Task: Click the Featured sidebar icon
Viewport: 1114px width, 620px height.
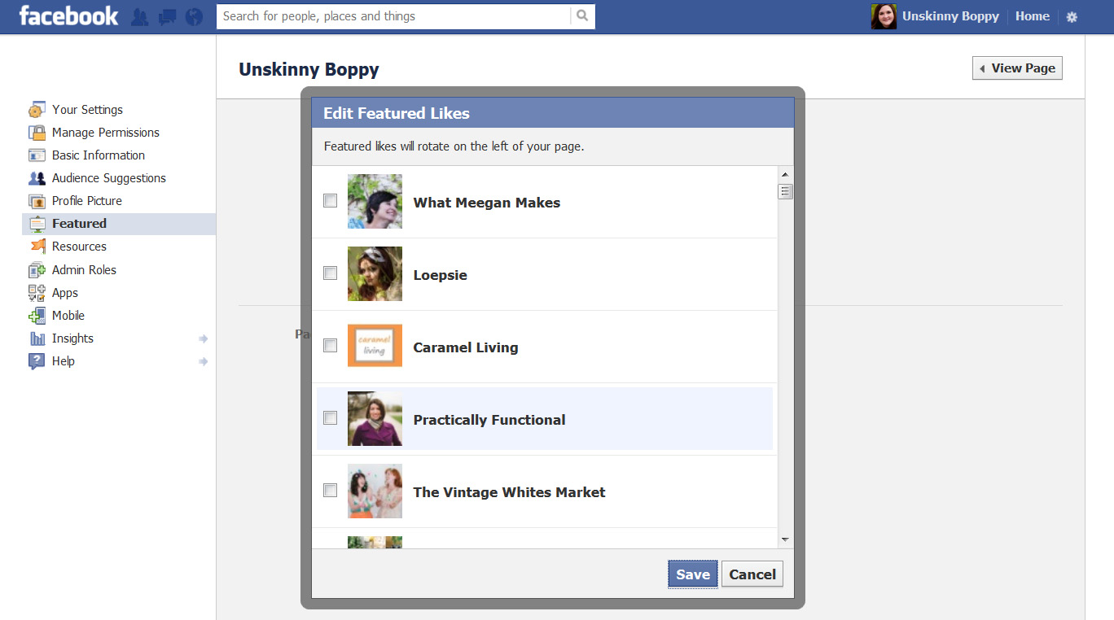Action: click(37, 224)
